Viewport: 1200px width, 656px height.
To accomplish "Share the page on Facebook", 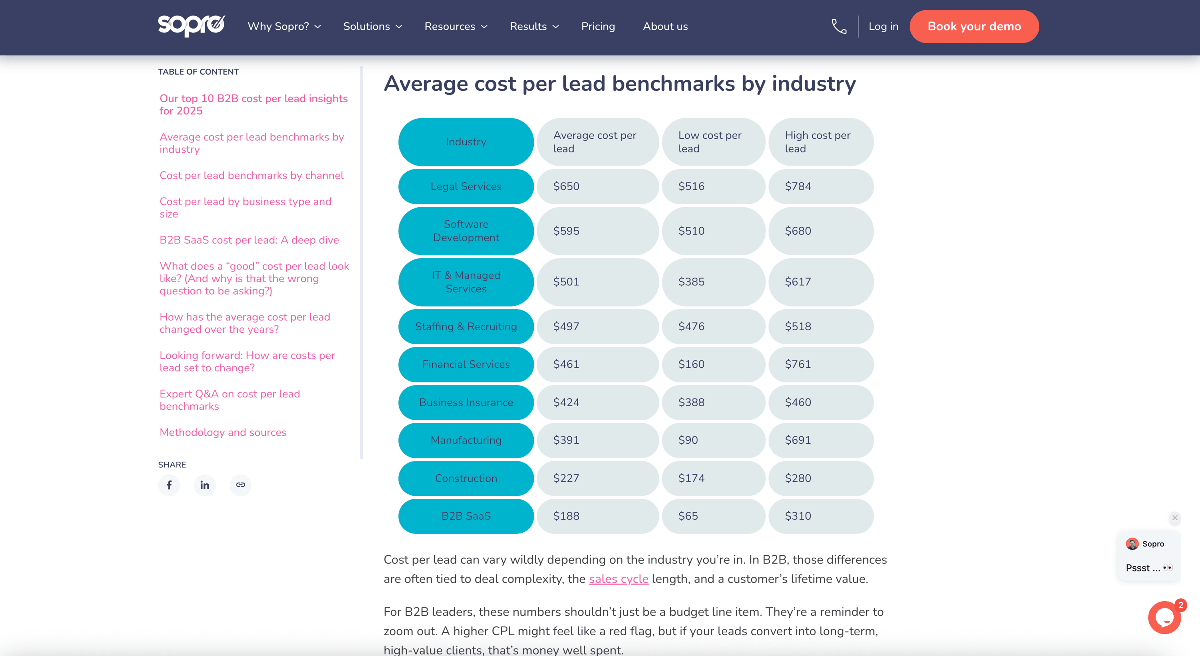I will tap(169, 485).
